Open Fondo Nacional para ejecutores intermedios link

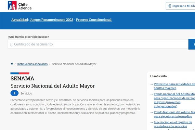pos(174,114)
